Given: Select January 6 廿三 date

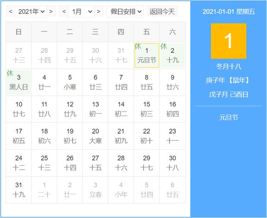Looking at the screenshot, I should point(96,82).
